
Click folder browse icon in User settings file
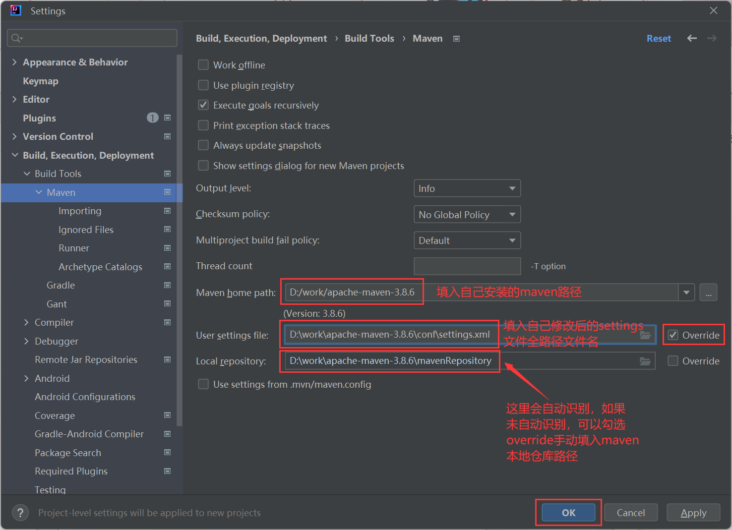645,335
